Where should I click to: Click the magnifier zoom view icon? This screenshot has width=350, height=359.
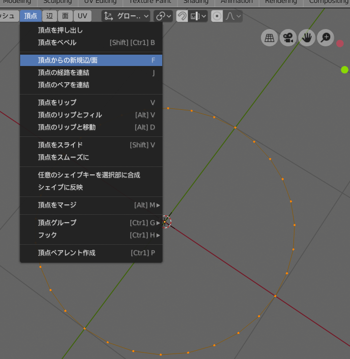click(x=325, y=38)
